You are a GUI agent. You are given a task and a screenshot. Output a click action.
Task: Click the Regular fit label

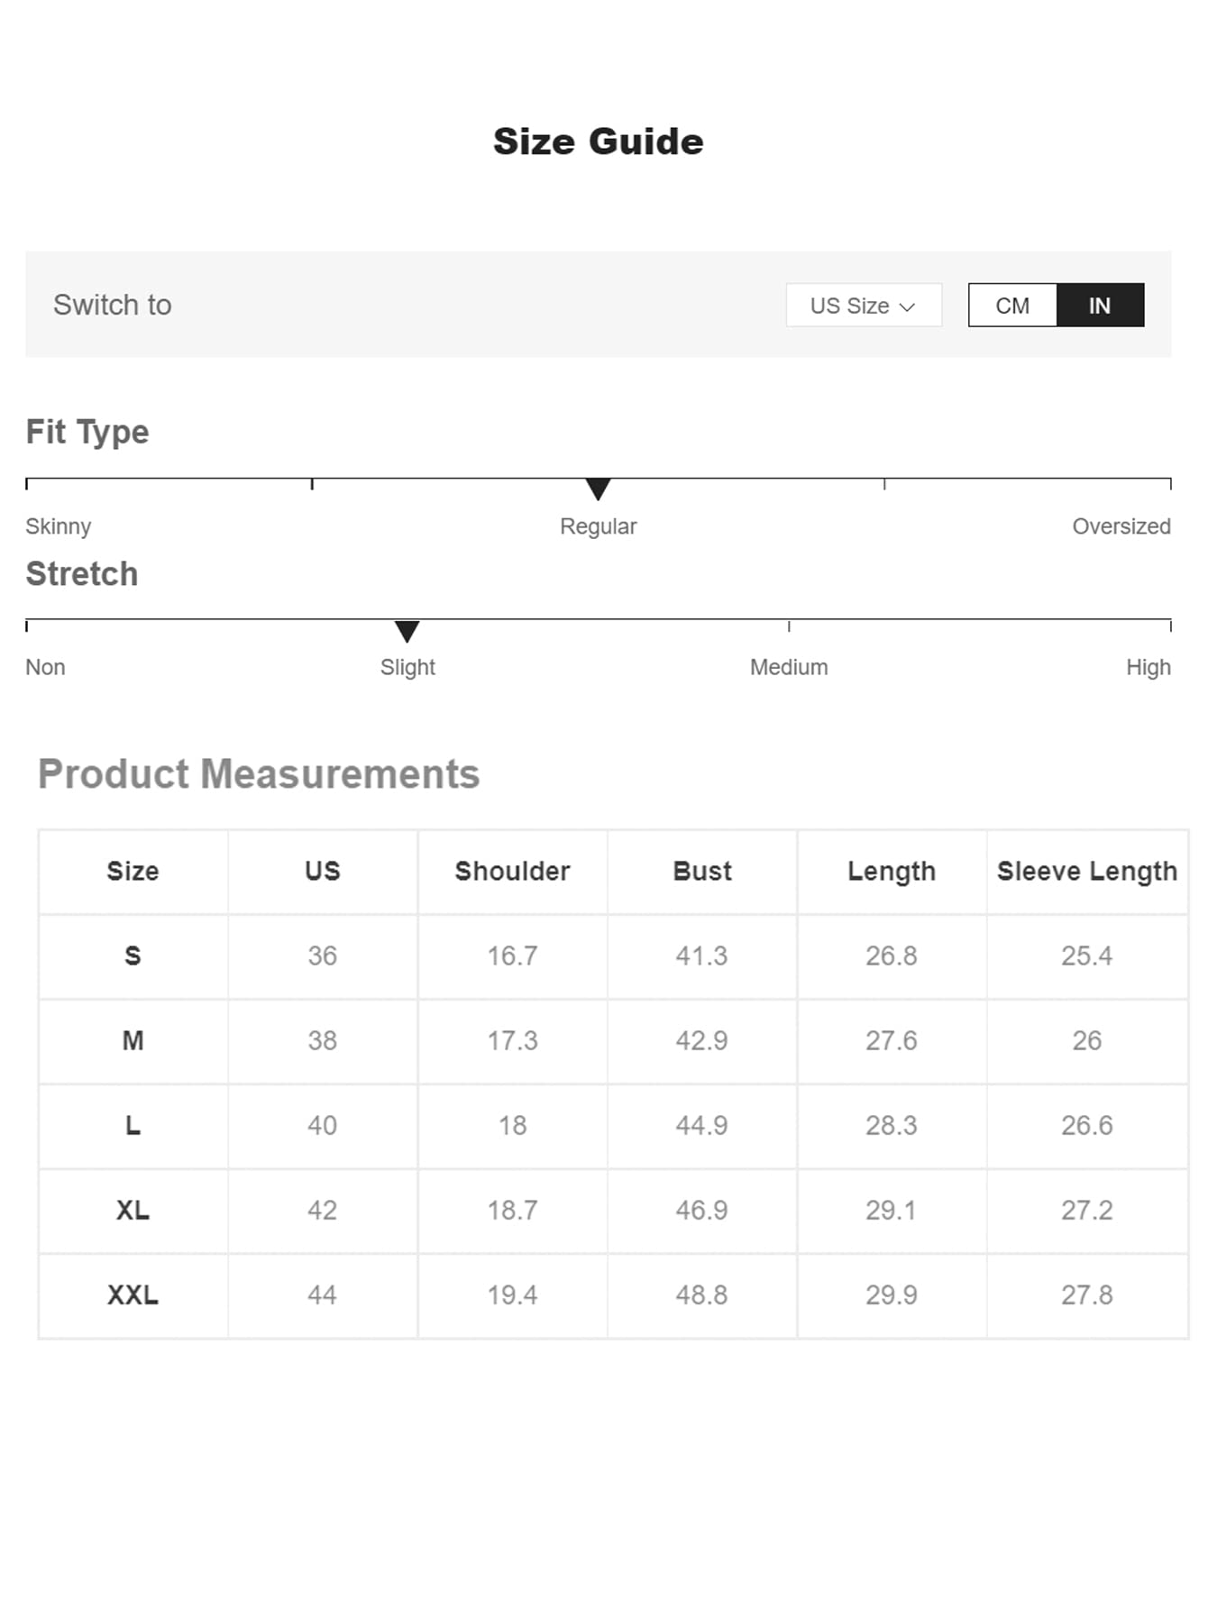pyautogui.click(x=598, y=526)
